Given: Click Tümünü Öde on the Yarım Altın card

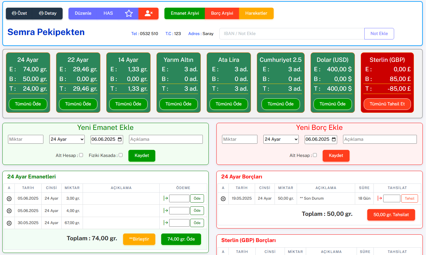Looking at the screenshot, I should (x=179, y=104).
